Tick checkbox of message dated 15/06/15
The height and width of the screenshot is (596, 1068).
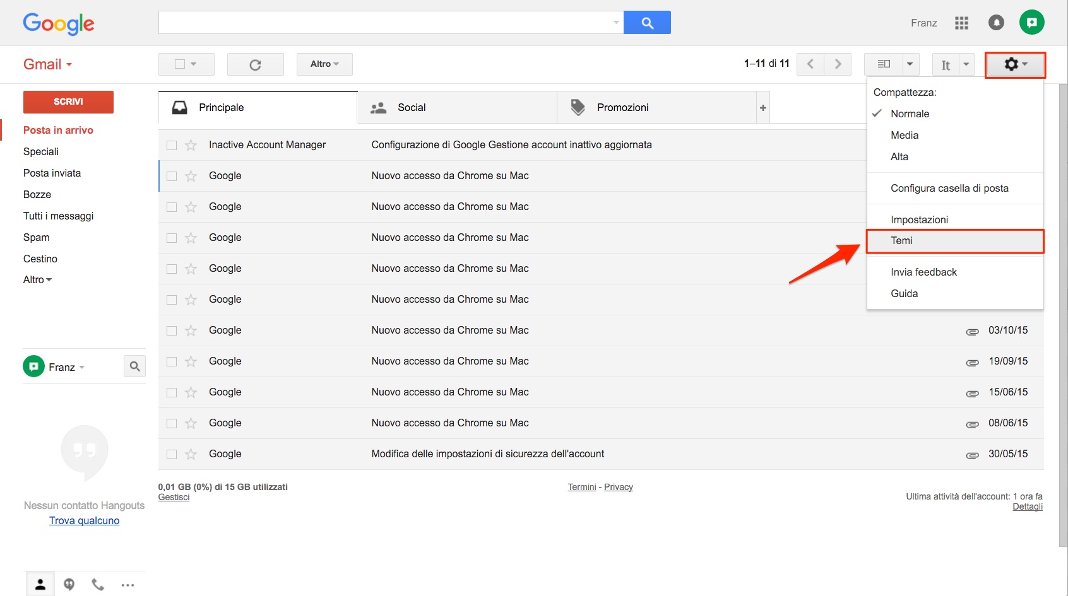point(172,392)
